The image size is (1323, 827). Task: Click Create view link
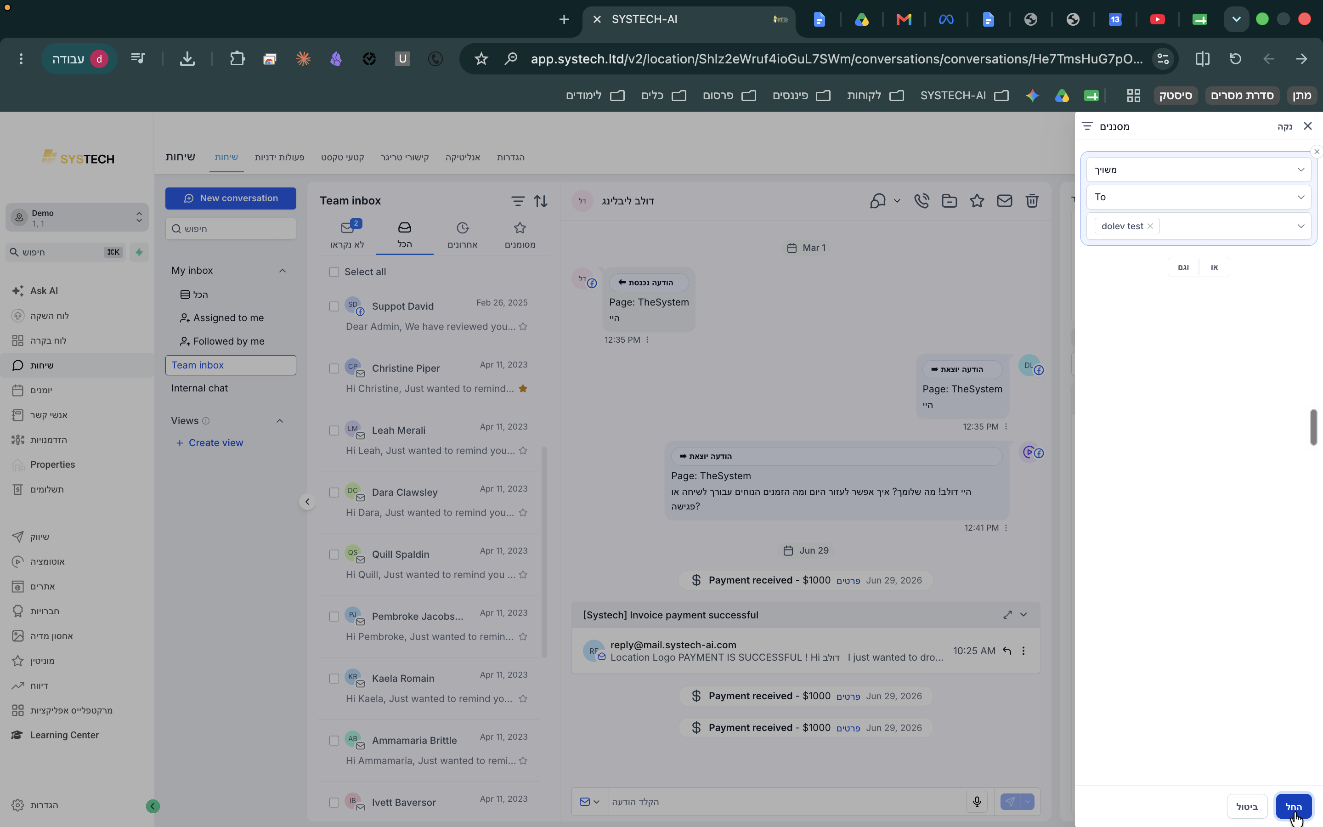(x=210, y=443)
